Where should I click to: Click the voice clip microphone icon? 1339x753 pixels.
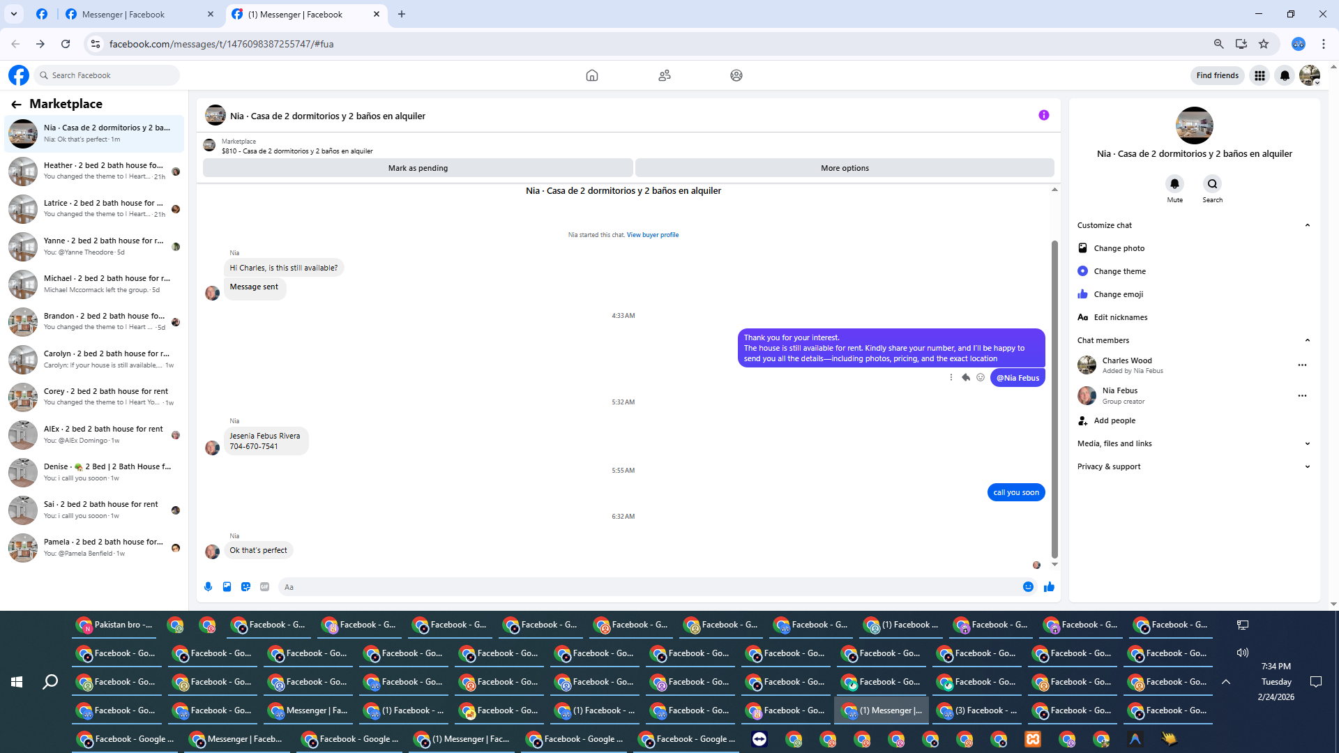tap(208, 587)
